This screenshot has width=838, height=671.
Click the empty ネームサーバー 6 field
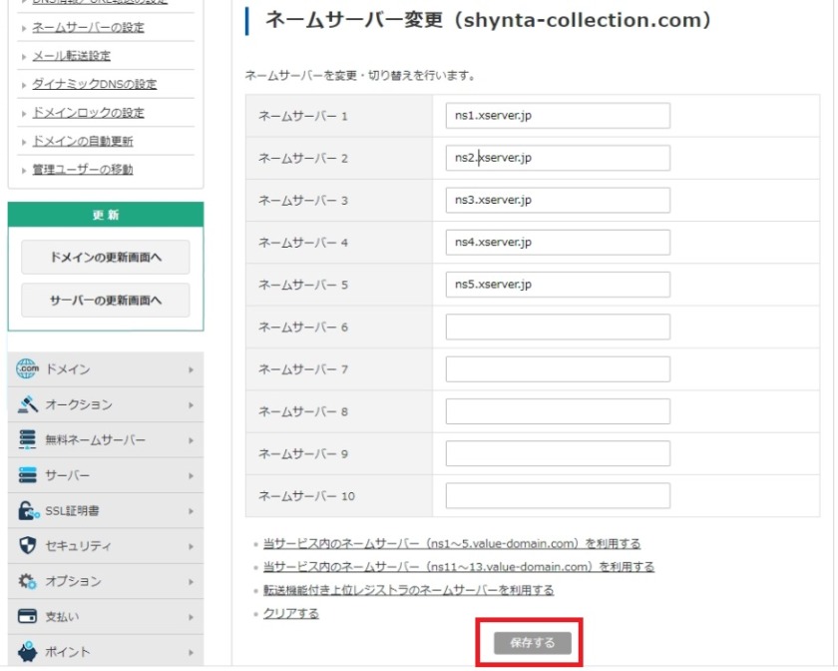click(x=558, y=327)
